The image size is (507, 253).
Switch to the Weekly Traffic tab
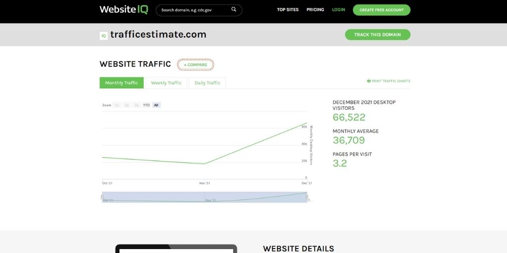166,83
